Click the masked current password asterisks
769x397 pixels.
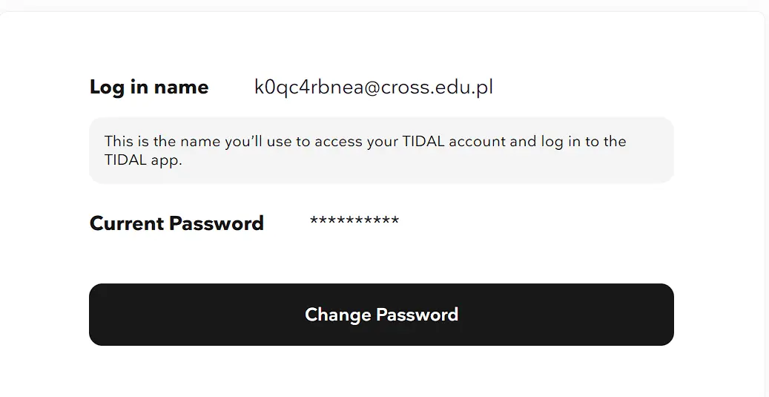(354, 221)
